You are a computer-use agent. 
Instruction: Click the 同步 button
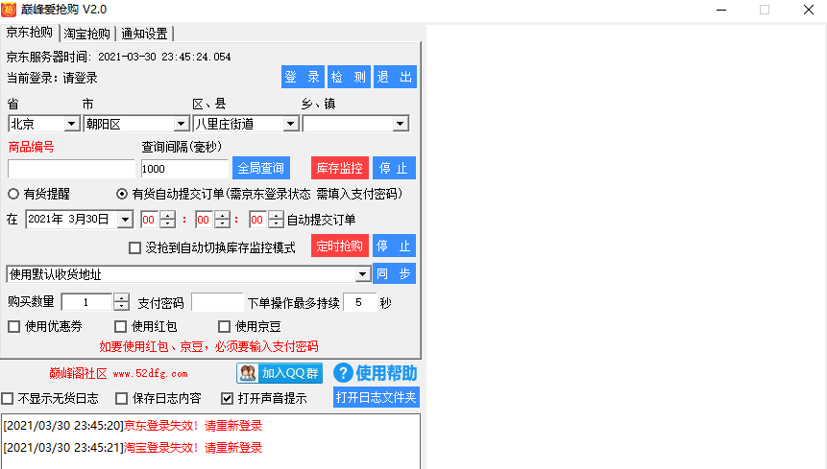pos(394,273)
